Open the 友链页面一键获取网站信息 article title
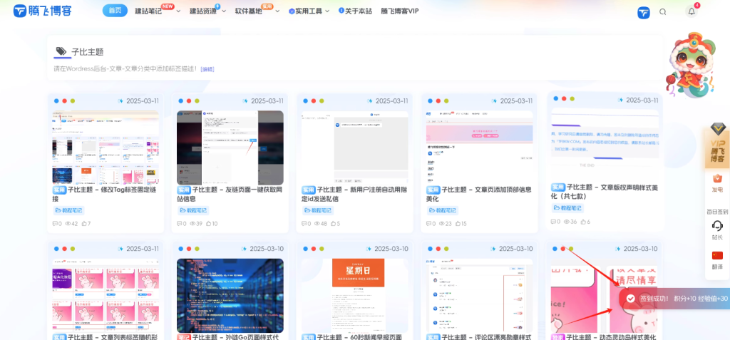730x340 pixels. point(230,194)
